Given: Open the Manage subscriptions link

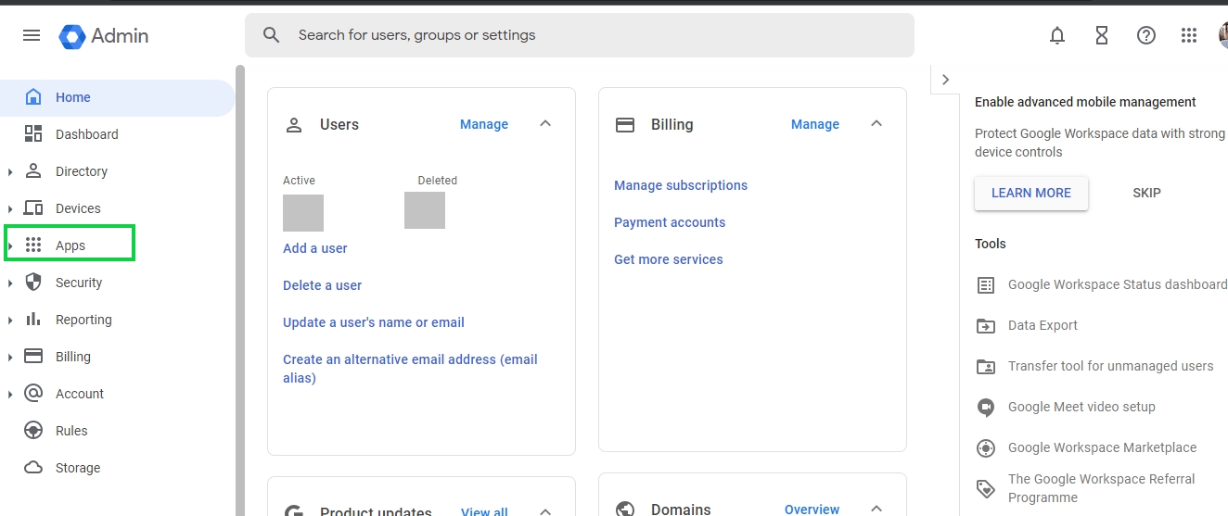Looking at the screenshot, I should pyautogui.click(x=680, y=185).
